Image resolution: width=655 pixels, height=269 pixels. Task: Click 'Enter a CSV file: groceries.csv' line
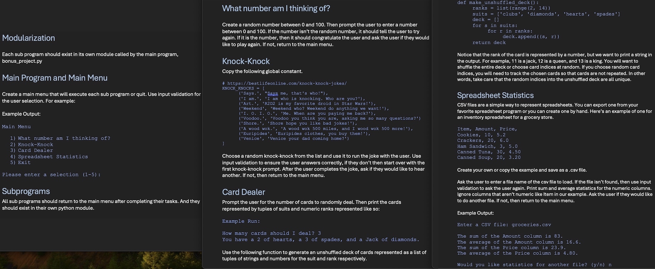[x=504, y=225]
